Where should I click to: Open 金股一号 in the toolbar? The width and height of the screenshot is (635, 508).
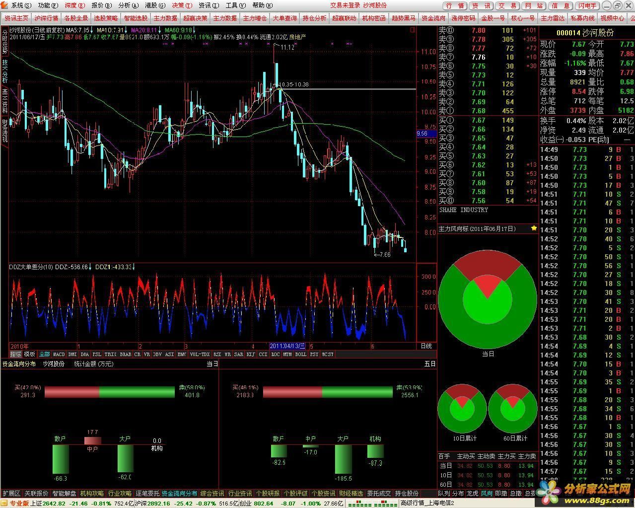tap(493, 18)
